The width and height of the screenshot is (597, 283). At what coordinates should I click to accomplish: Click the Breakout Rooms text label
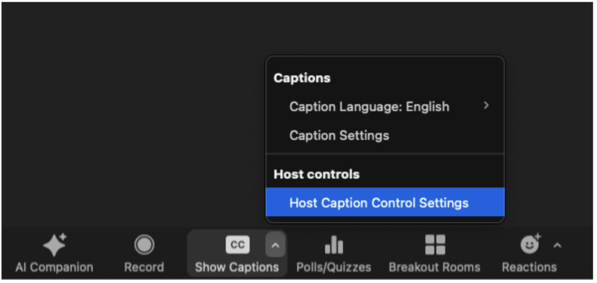pos(434,268)
